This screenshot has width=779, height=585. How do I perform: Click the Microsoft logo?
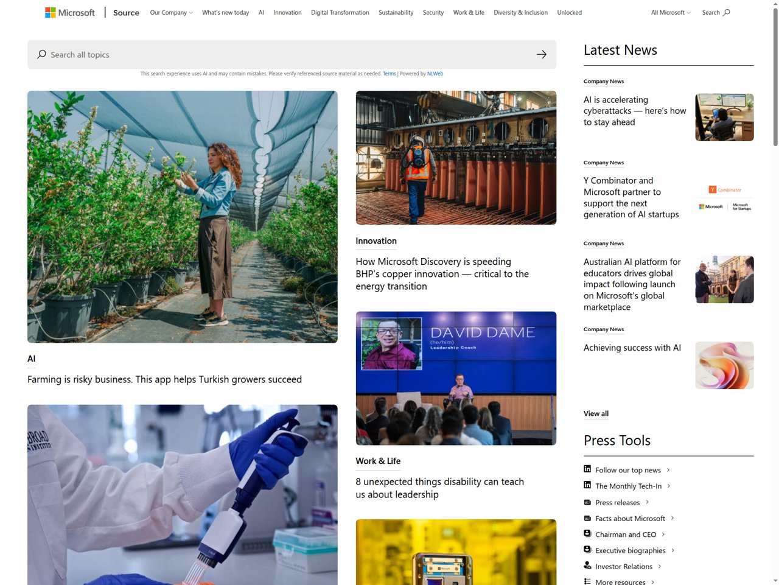pos(70,12)
